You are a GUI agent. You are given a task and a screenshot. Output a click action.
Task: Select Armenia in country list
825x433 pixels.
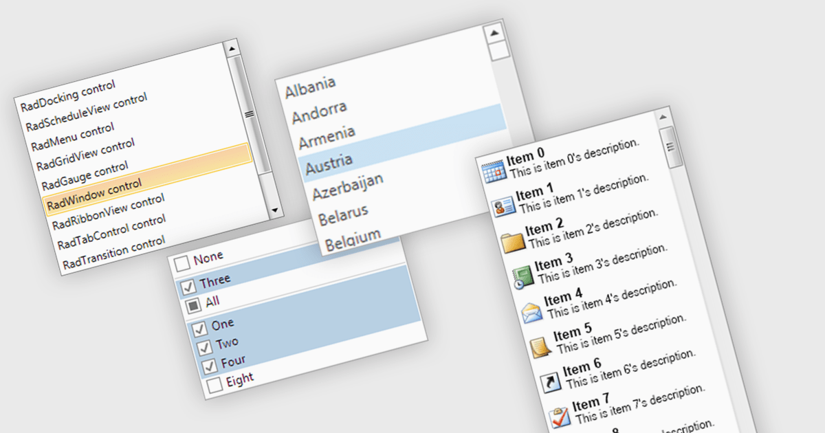(x=327, y=137)
